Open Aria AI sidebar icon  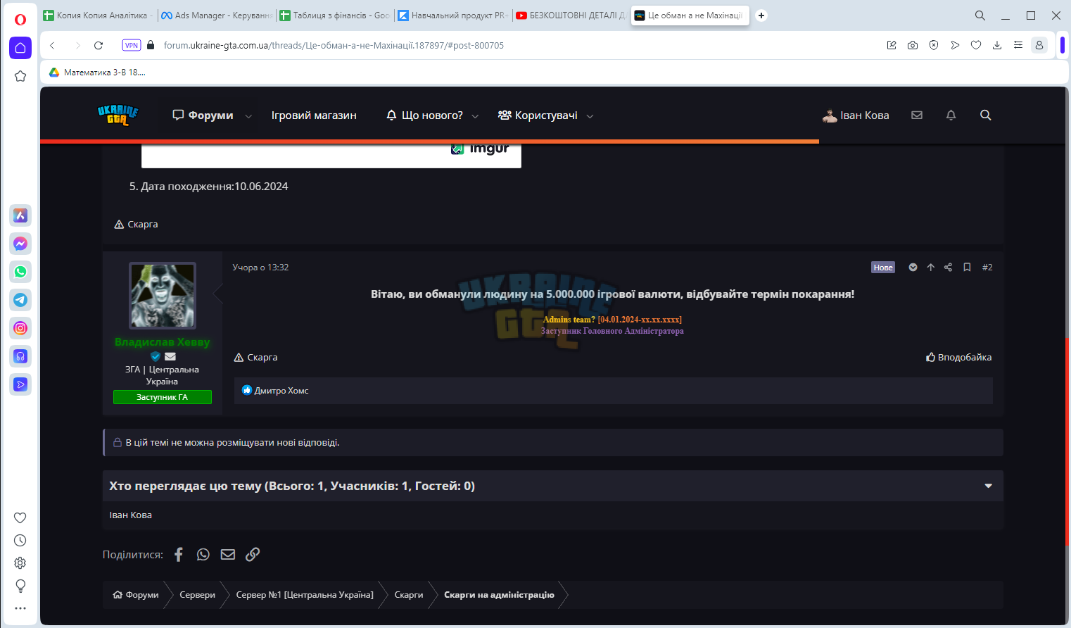pyautogui.click(x=20, y=215)
